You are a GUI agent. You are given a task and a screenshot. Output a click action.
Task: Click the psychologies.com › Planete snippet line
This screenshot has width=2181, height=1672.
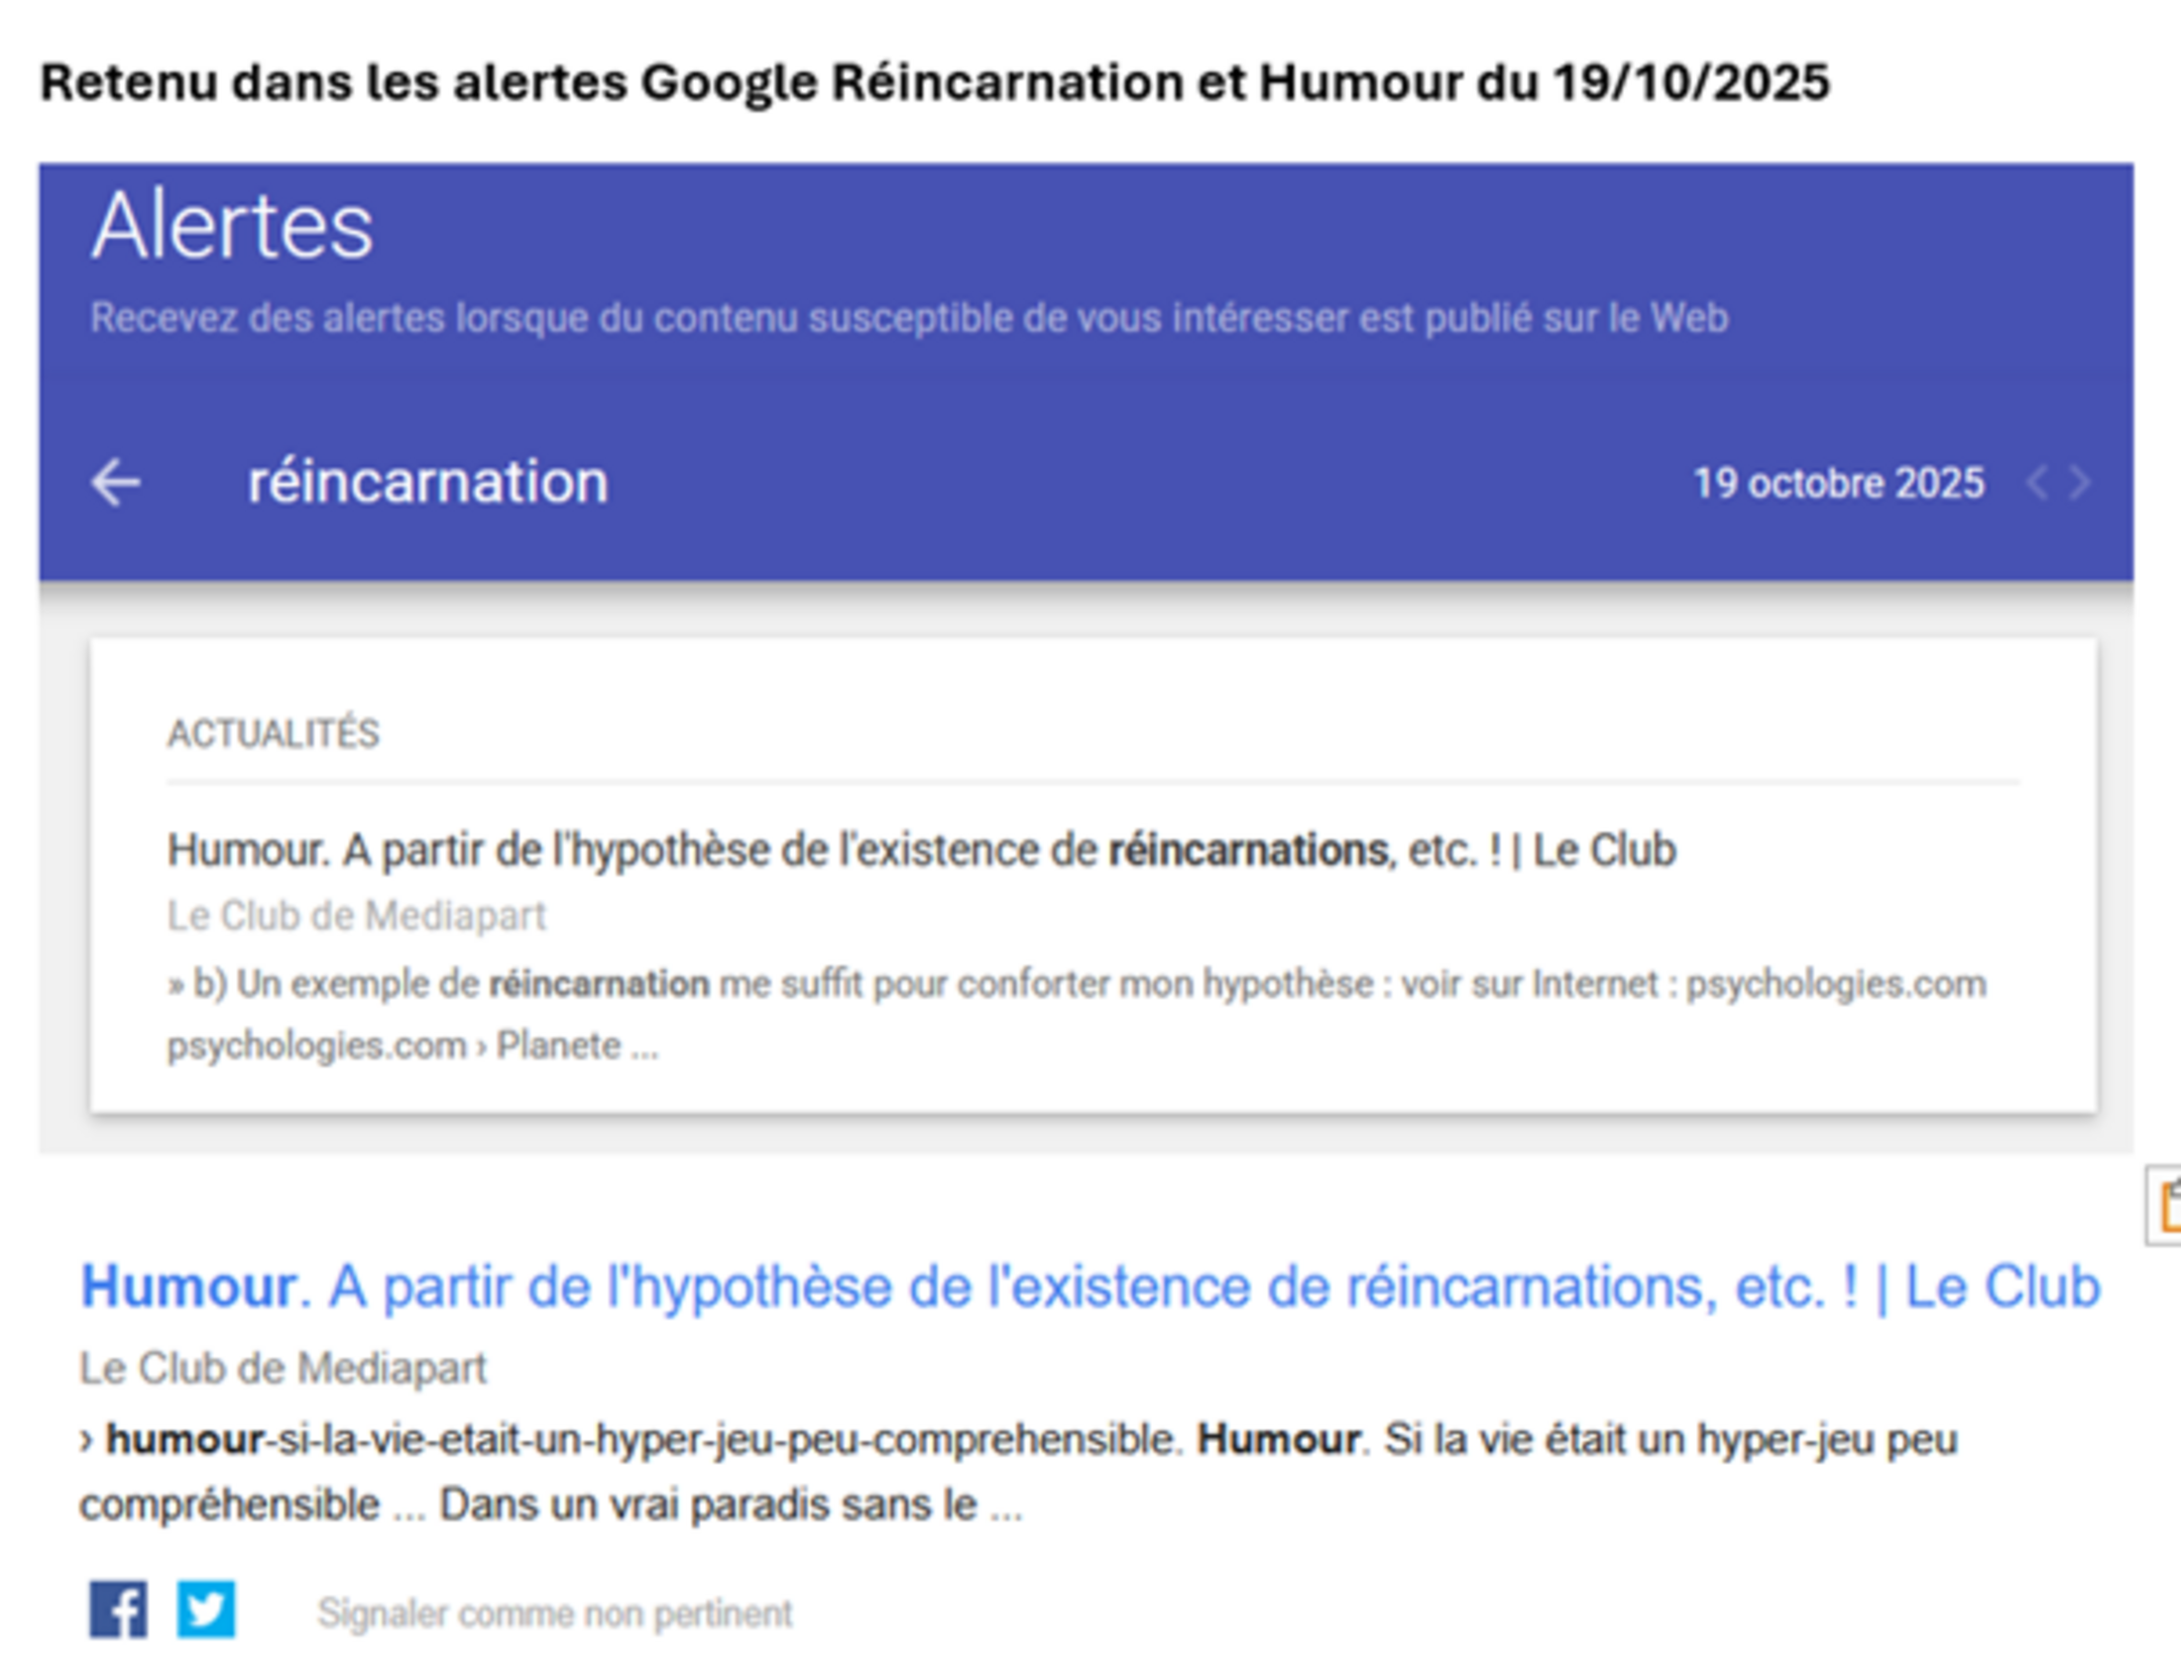coord(412,1046)
